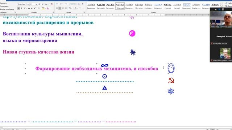Click Найти (Find) in editing group
This screenshot has height=130, width=232.
(x=229, y=3)
